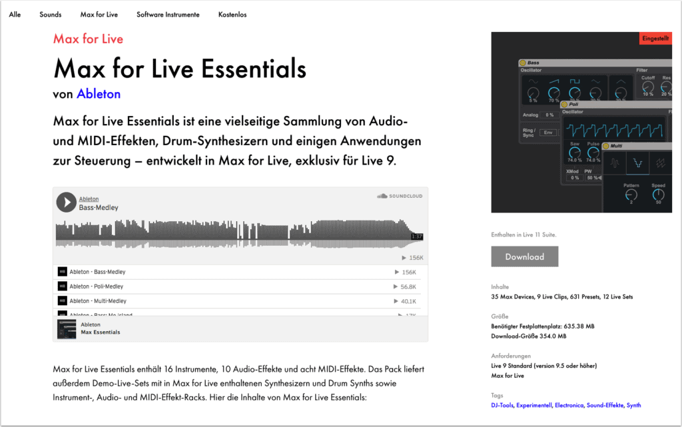Click the SoundCloud logo in the player

pyautogui.click(x=400, y=197)
